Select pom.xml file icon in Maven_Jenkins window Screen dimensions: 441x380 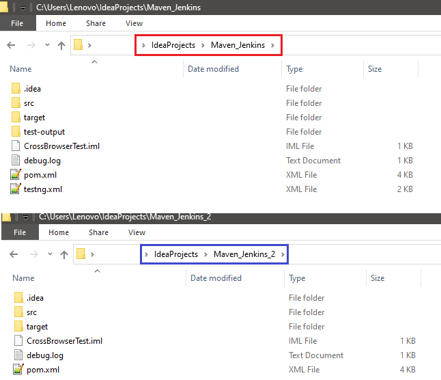tap(16, 174)
